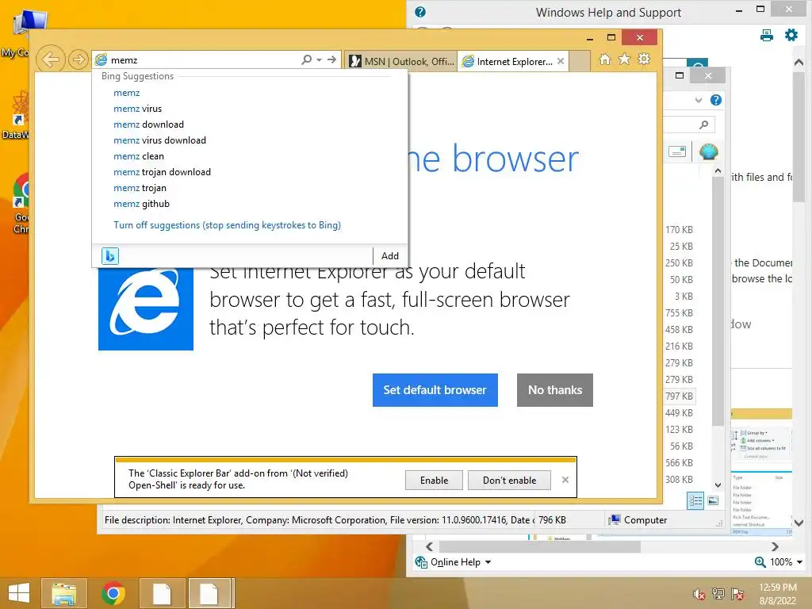Image resolution: width=812 pixels, height=609 pixels.
Task: Click the light blue sphere icon in Explorer toolbar
Action: point(708,151)
